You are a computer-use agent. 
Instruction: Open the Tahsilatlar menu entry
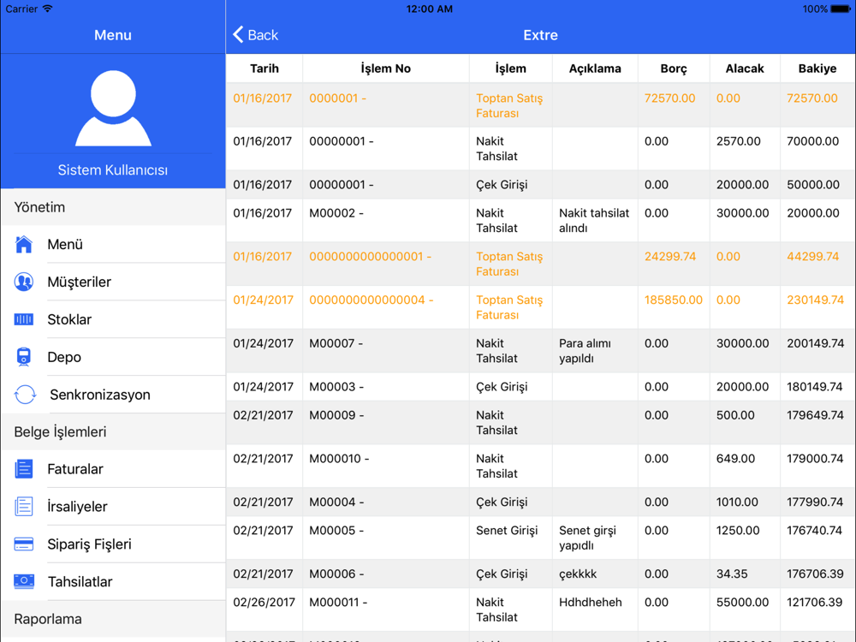80,582
